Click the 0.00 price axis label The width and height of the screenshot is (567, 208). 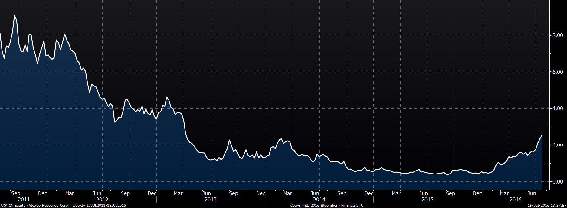click(558, 182)
